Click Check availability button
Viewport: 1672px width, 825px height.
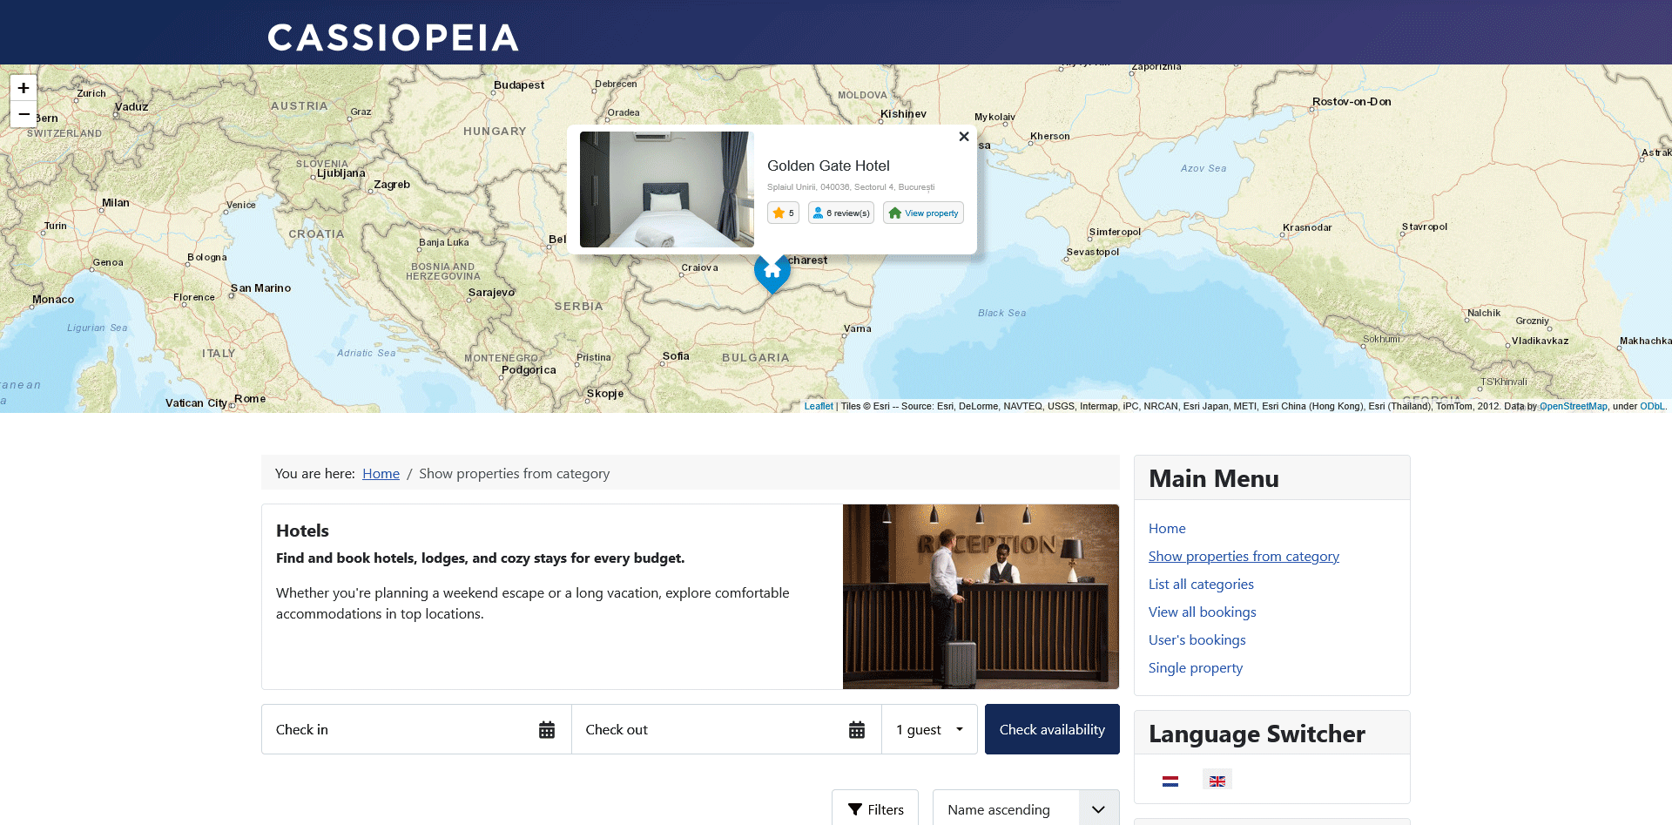click(1052, 729)
